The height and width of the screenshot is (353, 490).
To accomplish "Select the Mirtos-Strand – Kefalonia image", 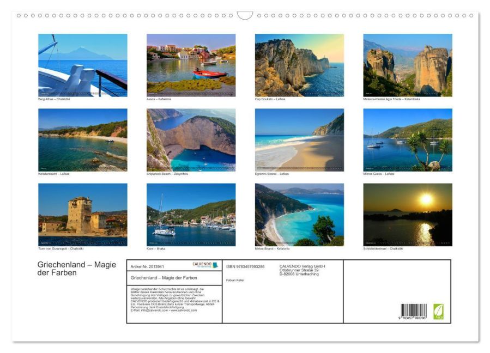I will point(299,214).
